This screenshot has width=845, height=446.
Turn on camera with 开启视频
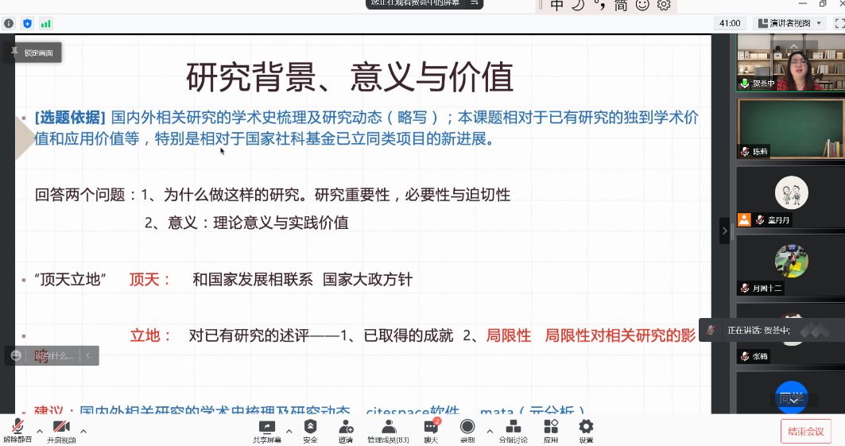(x=61, y=430)
